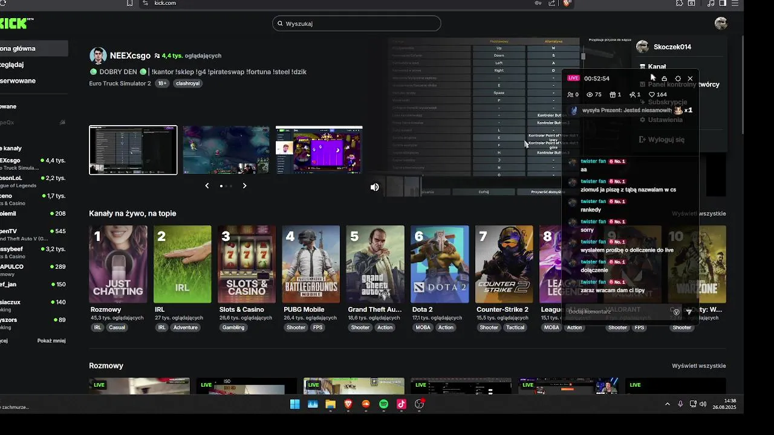The width and height of the screenshot is (774, 435).
Task: Go to previous featured stream arrow
Action: 207,186
